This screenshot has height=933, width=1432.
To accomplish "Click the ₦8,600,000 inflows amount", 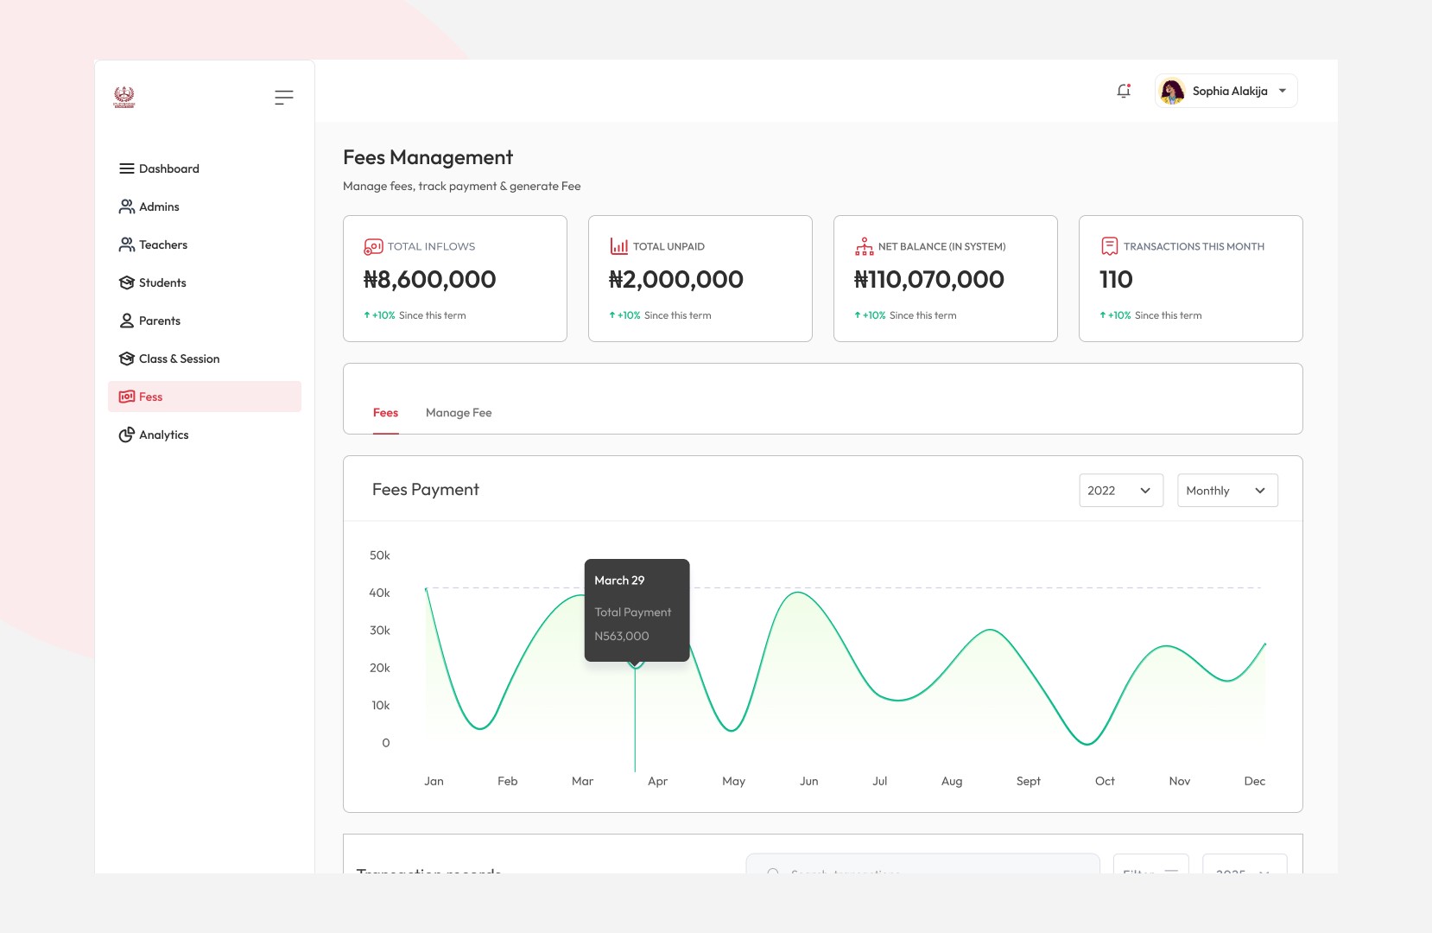I will coord(429,279).
